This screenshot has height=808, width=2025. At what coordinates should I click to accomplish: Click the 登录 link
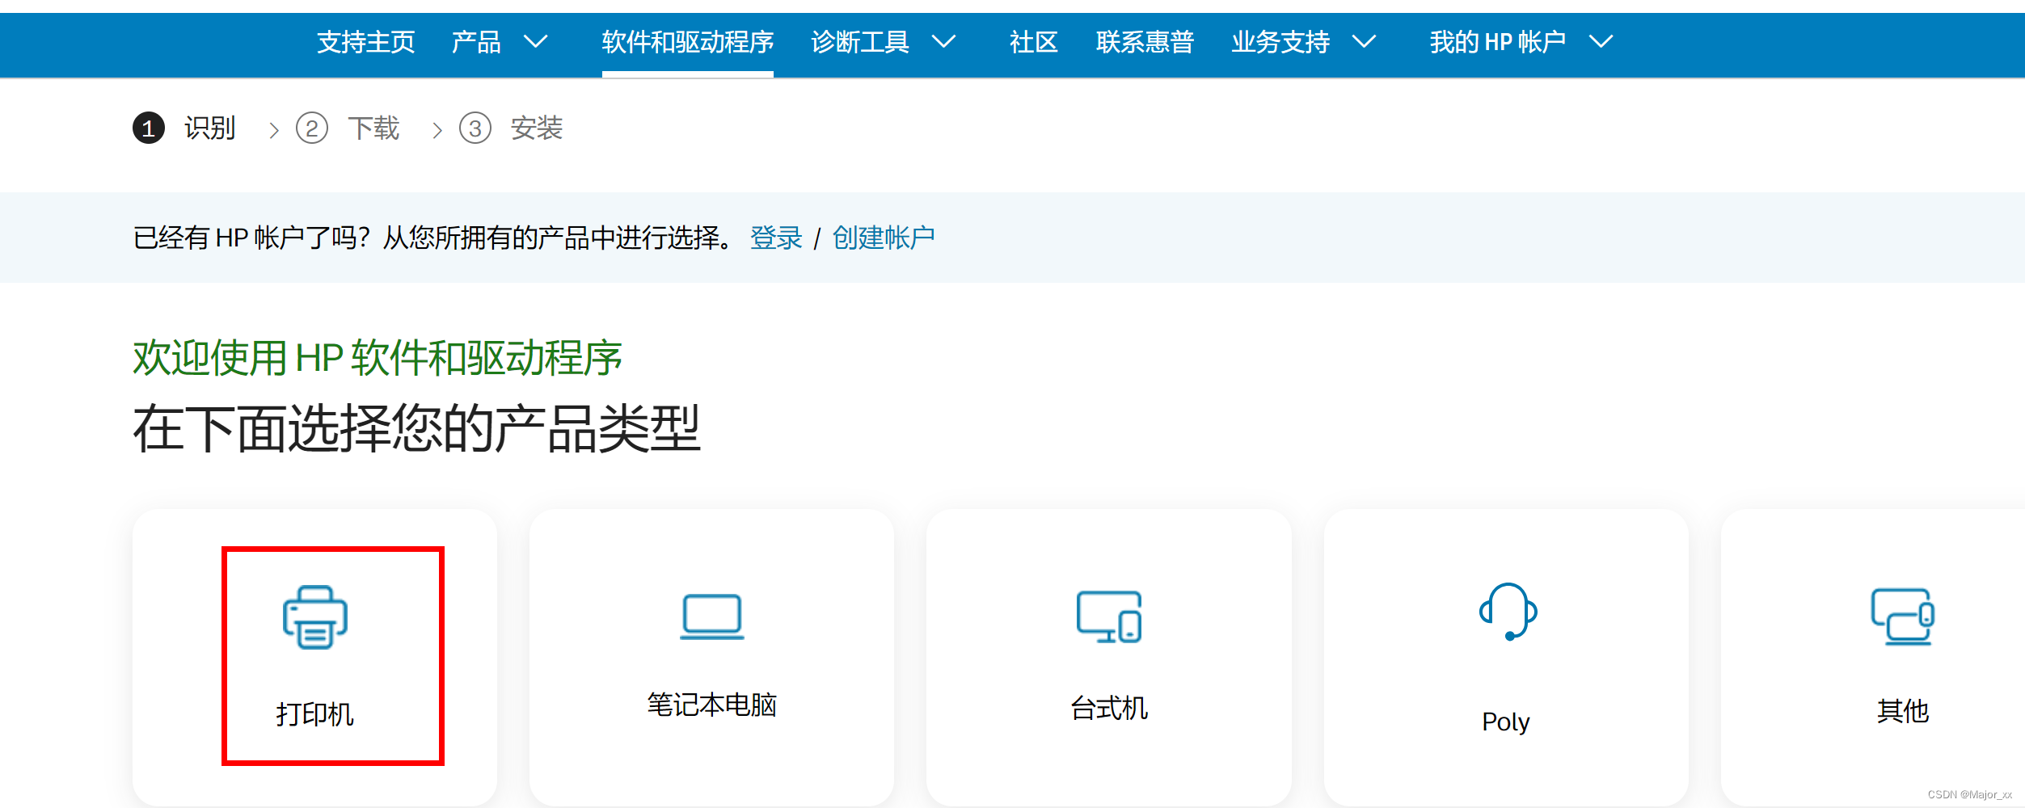point(776,238)
